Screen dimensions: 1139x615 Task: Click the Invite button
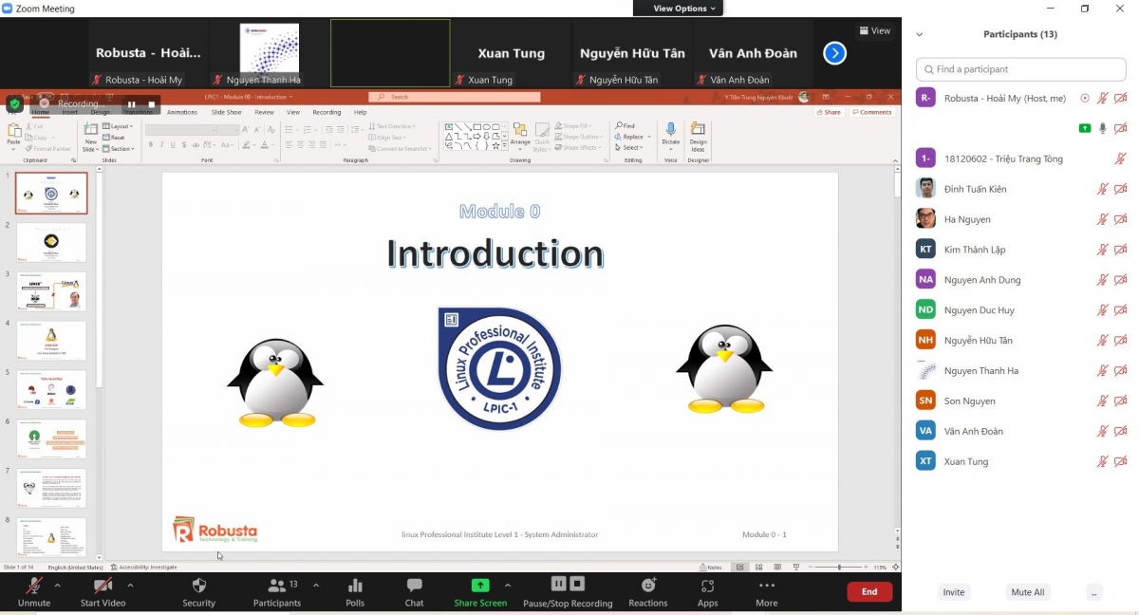tap(954, 592)
